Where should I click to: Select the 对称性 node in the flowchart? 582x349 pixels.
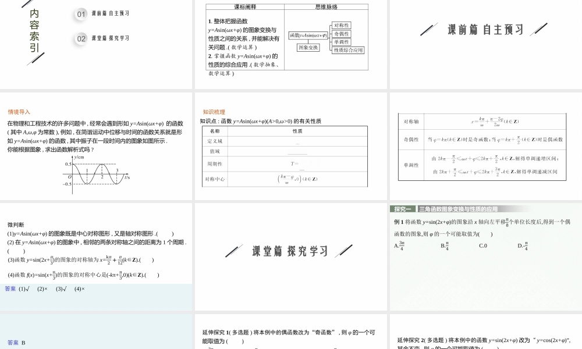pyautogui.click(x=342, y=26)
